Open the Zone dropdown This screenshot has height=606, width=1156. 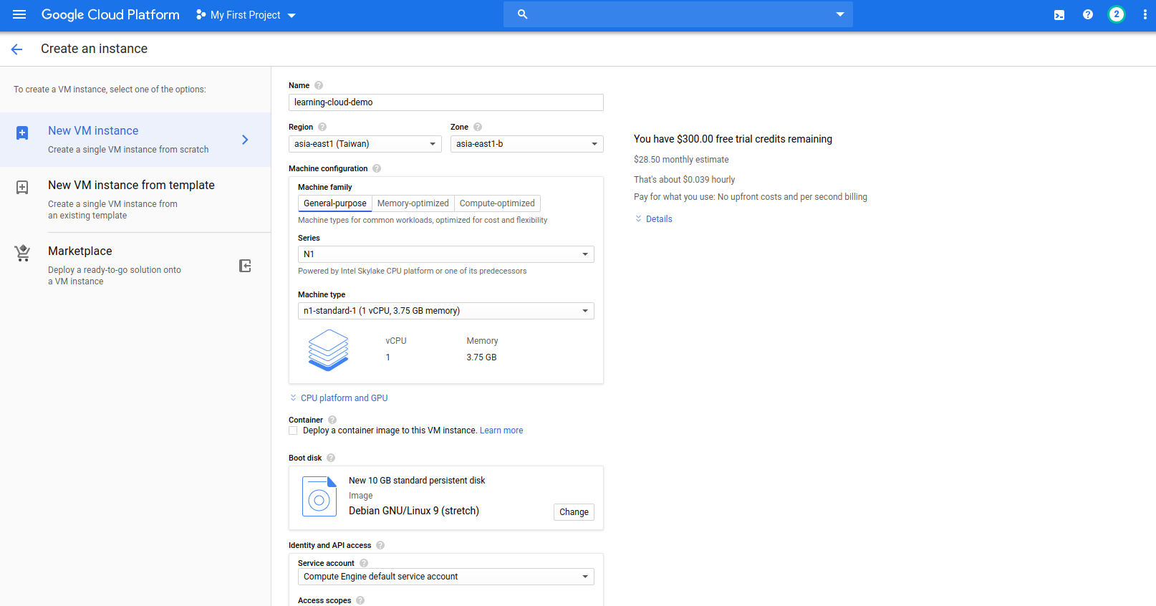pos(527,144)
